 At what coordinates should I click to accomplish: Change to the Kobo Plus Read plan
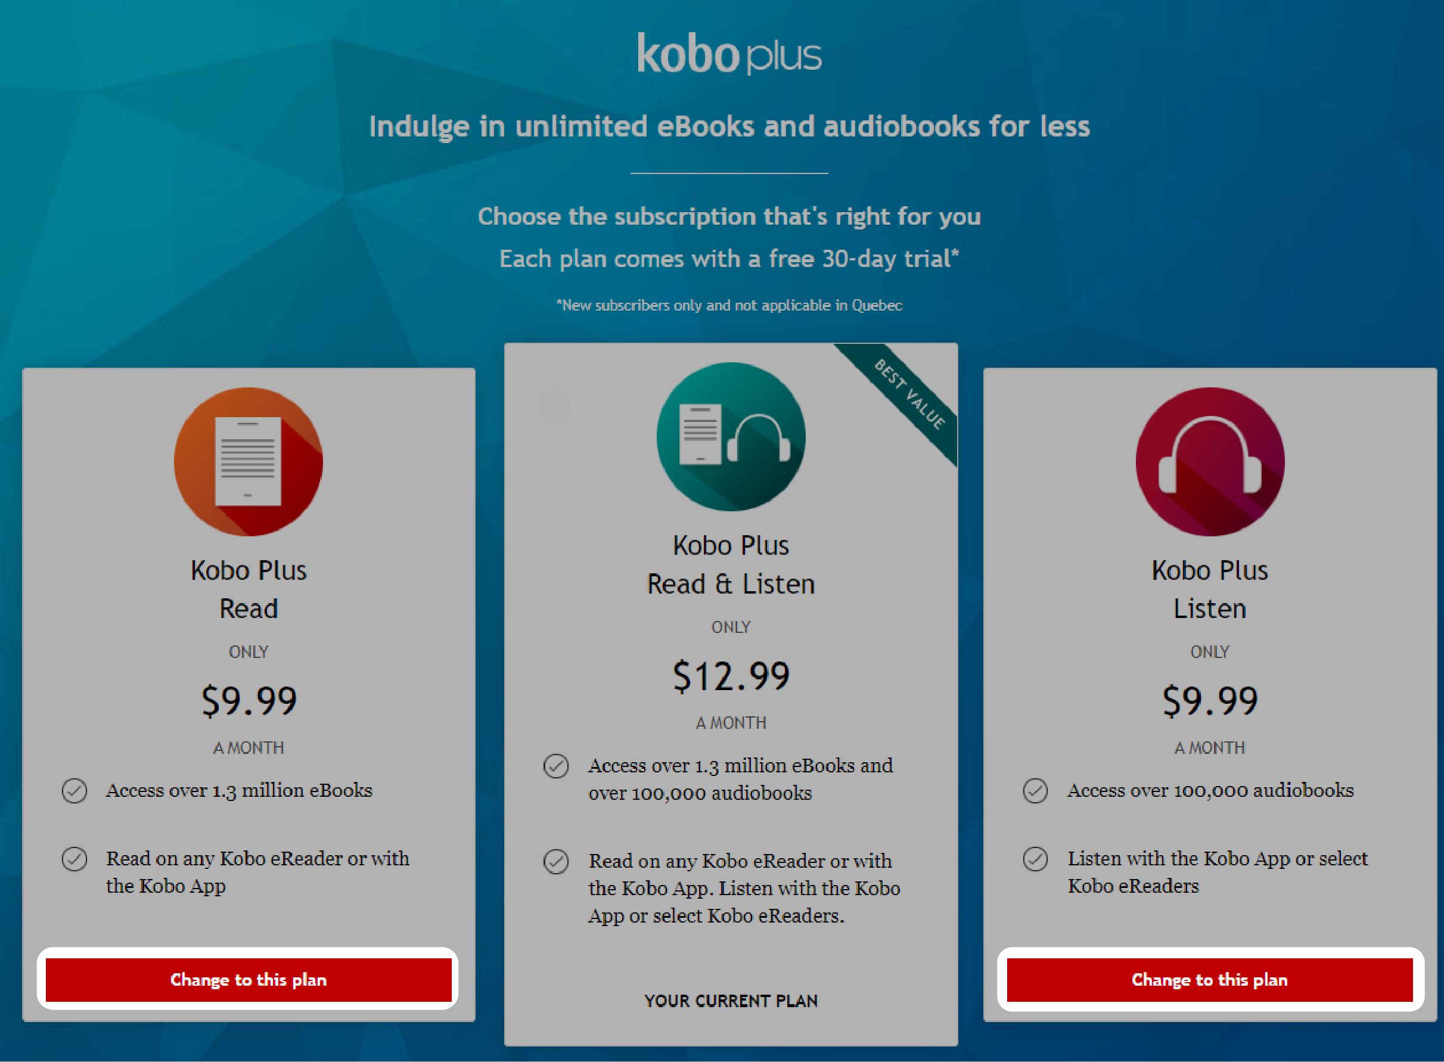(248, 980)
